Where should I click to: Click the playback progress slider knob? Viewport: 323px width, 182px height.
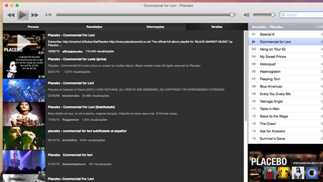[x=232, y=15]
